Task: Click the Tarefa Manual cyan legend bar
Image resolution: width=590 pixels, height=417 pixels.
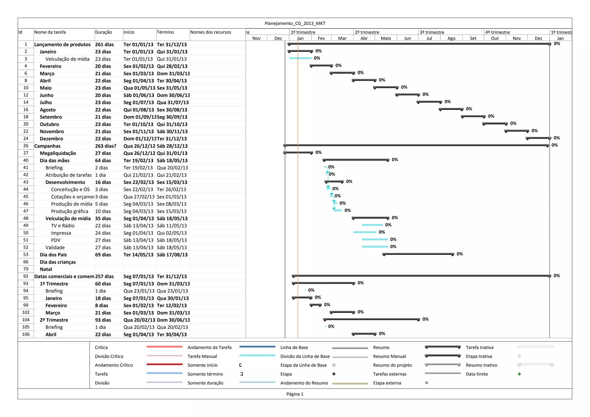Action: click(257, 356)
